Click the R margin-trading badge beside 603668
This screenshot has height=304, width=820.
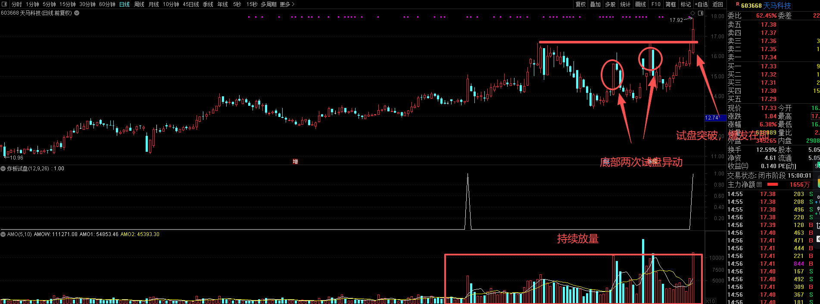[738, 4]
